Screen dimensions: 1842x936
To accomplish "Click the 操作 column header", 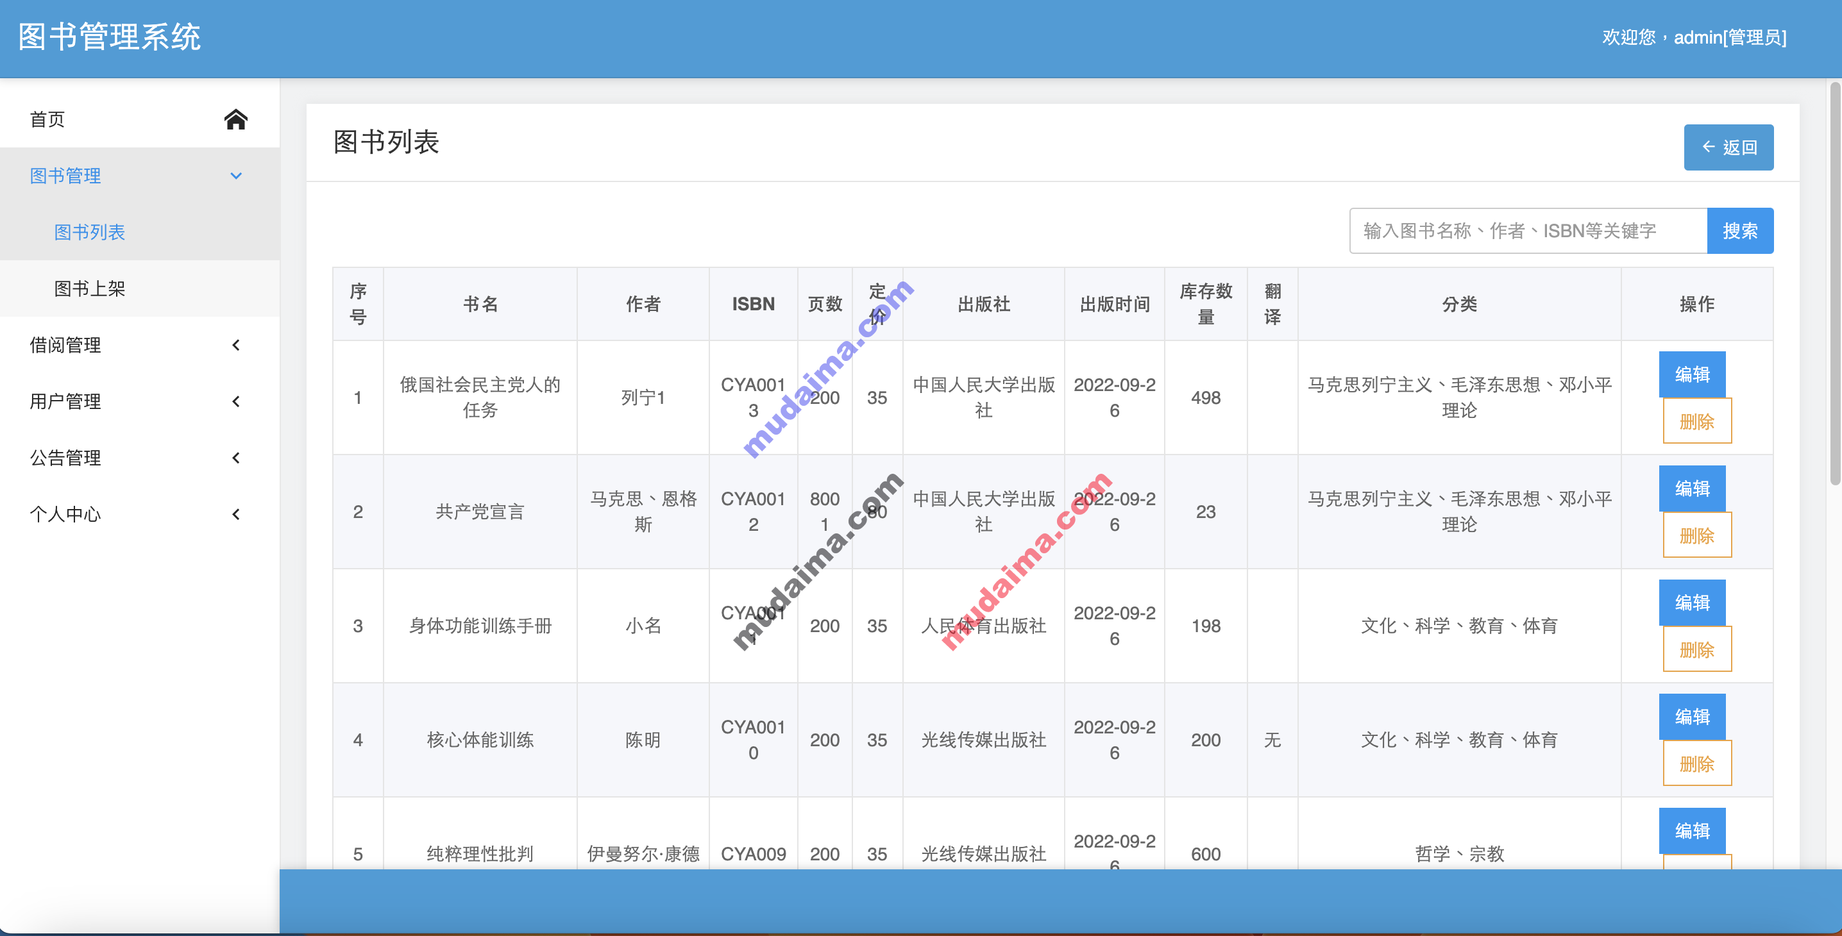I will (x=1697, y=305).
